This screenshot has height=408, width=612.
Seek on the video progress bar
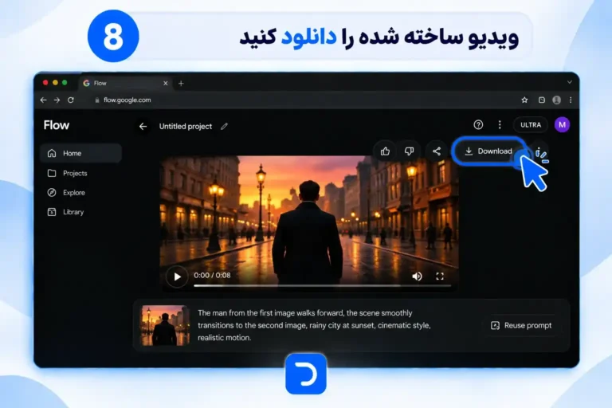[x=323, y=286]
